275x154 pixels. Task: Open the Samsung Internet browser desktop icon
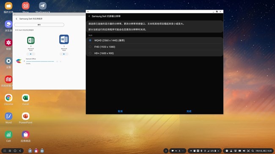[8, 24]
